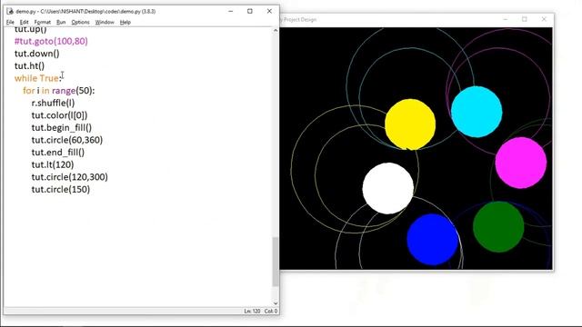Click the tut.begin_fill() line
Viewport: 582px width, 327px height.
tap(62, 127)
